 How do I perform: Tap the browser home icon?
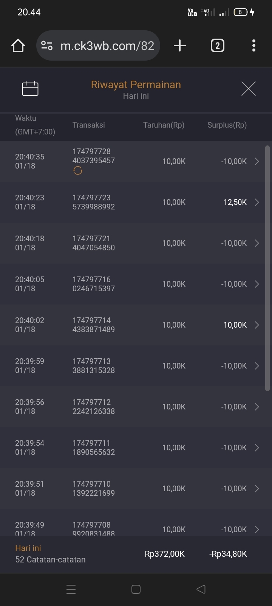[18, 46]
